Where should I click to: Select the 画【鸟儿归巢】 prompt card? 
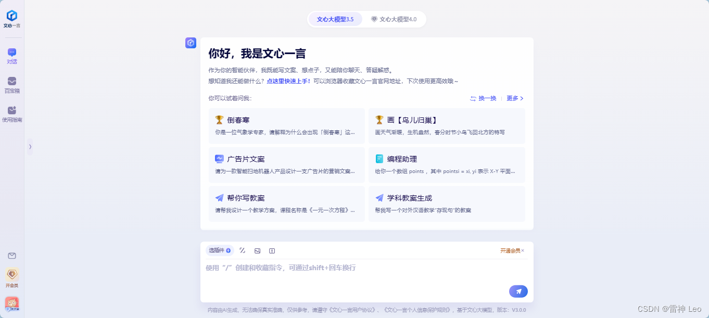[447, 126]
